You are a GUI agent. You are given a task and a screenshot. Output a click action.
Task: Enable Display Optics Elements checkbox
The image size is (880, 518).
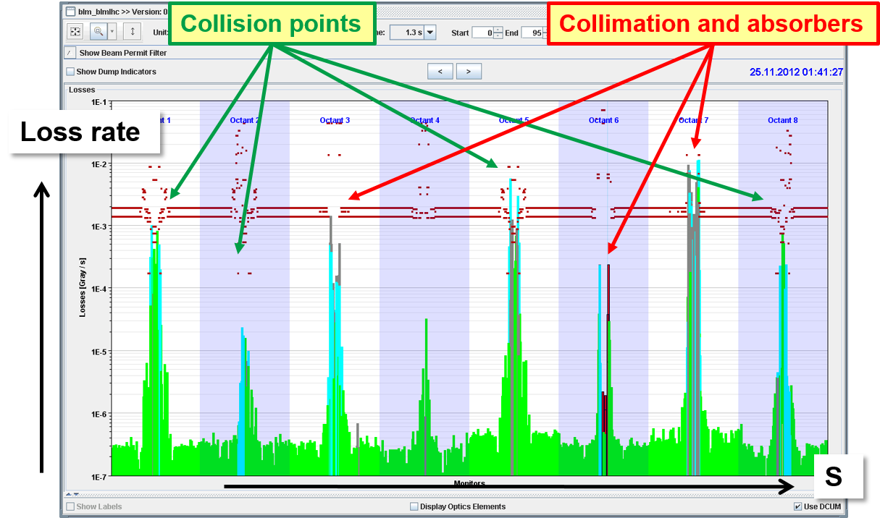pos(414,506)
